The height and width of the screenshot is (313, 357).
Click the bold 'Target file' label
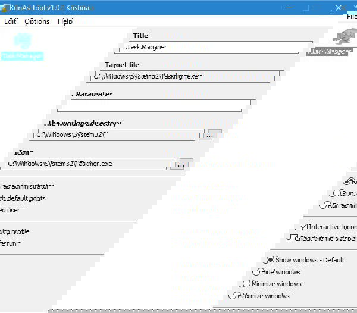pos(121,65)
